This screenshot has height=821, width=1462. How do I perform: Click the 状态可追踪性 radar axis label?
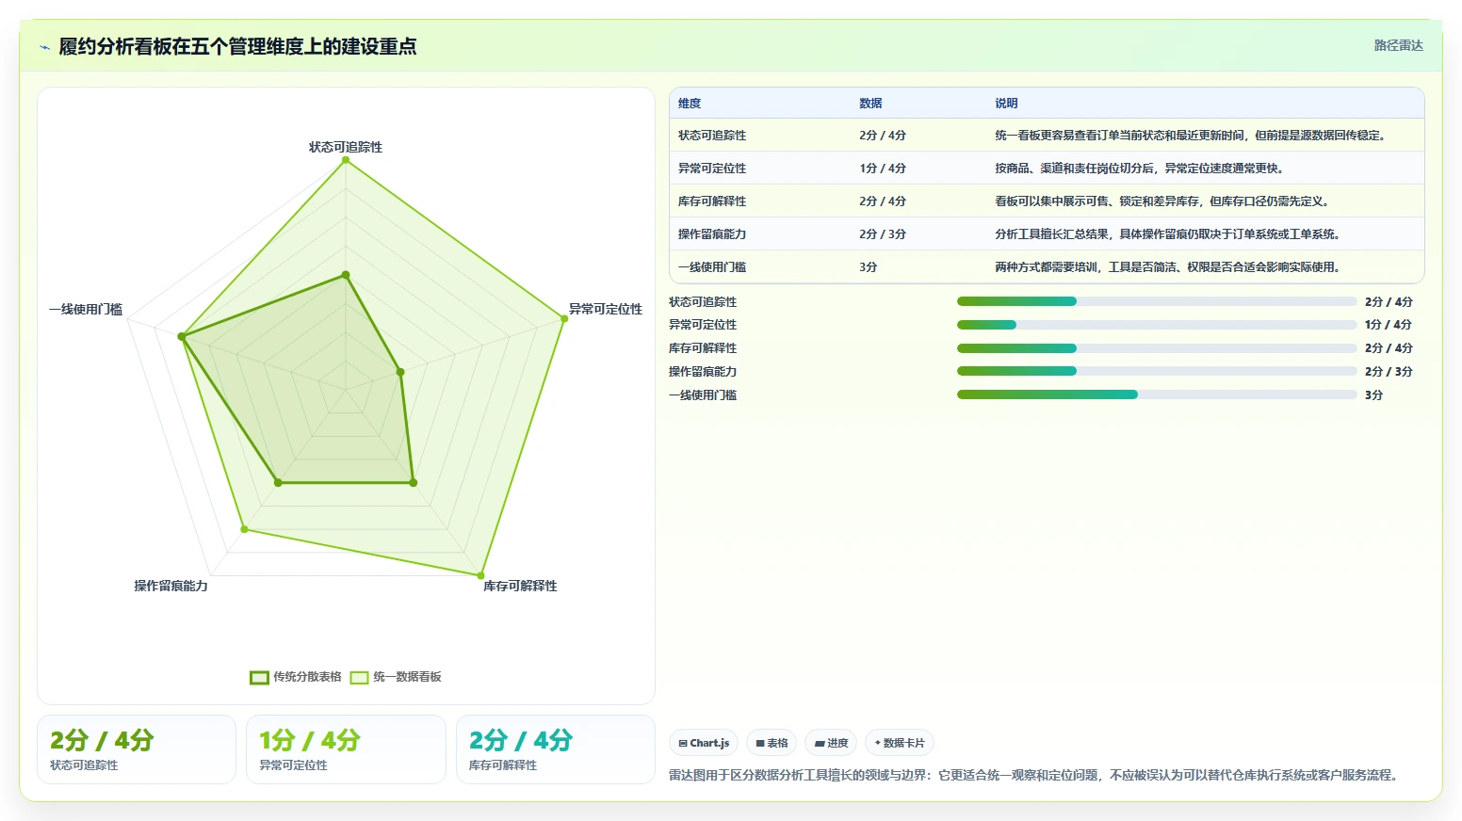pyautogui.click(x=346, y=147)
